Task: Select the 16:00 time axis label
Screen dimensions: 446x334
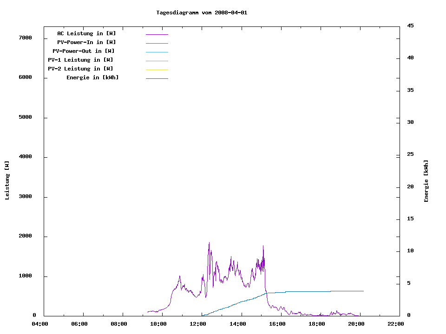Action: coord(277,324)
